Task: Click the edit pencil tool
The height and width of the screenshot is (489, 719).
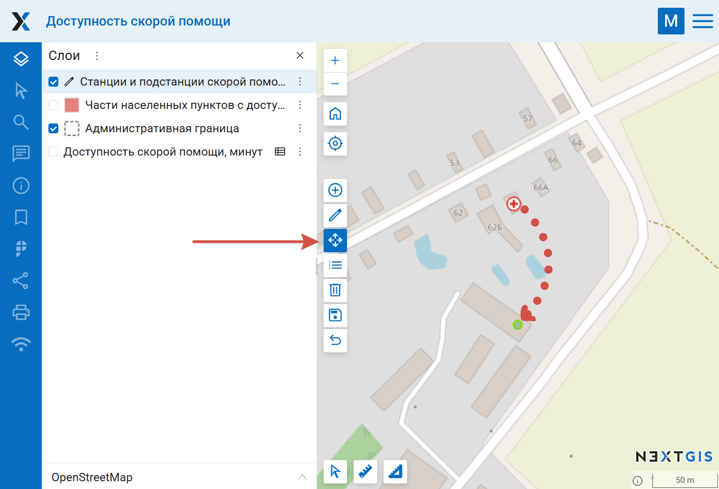Action: coord(335,215)
